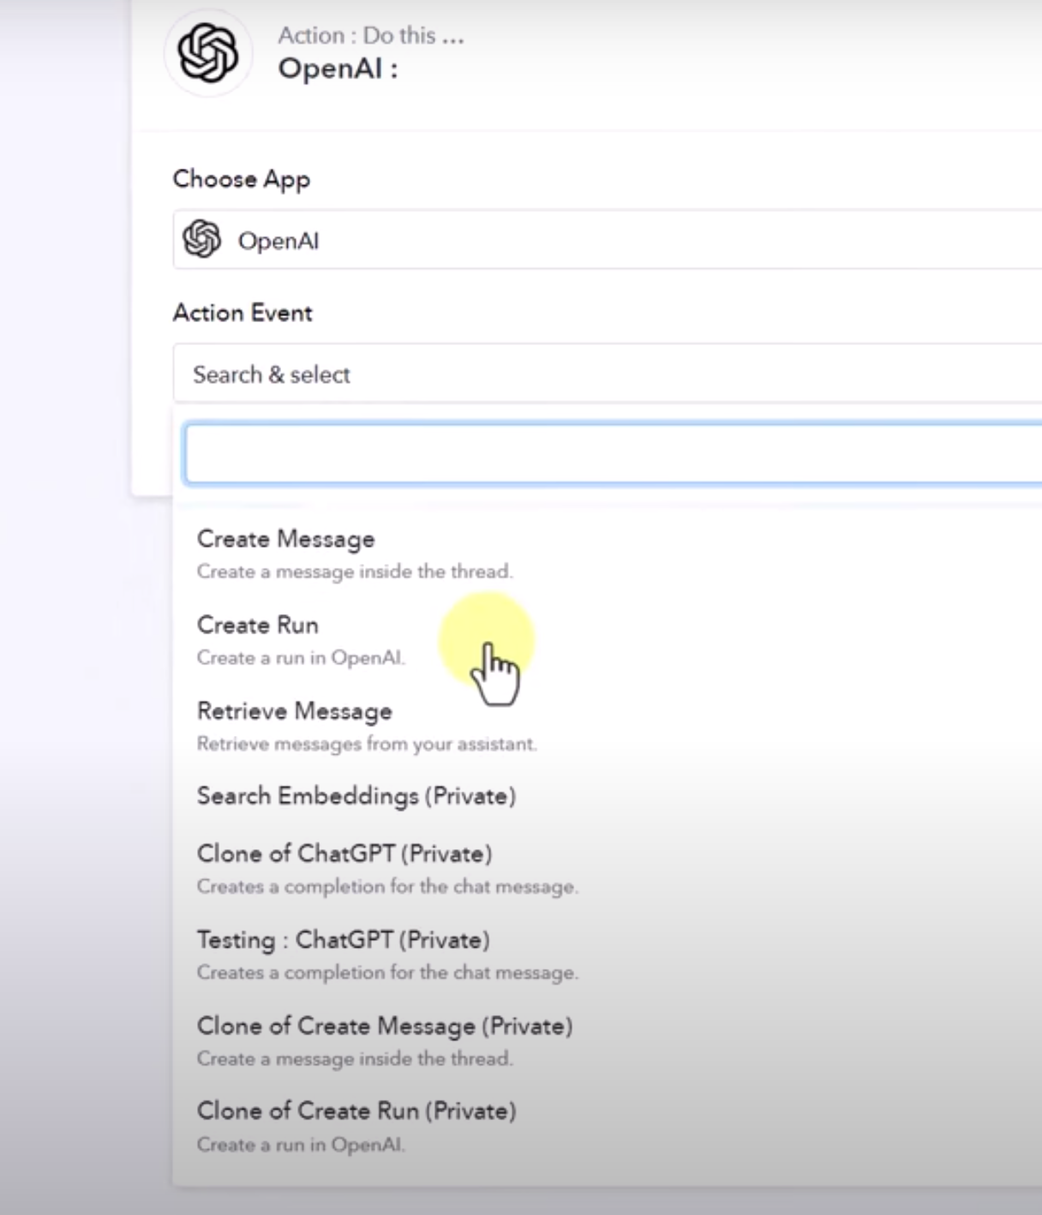Viewport: 1042px width, 1215px height.
Task: Click the OpenAI icon in Choose App field
Action: click(202, 239)
